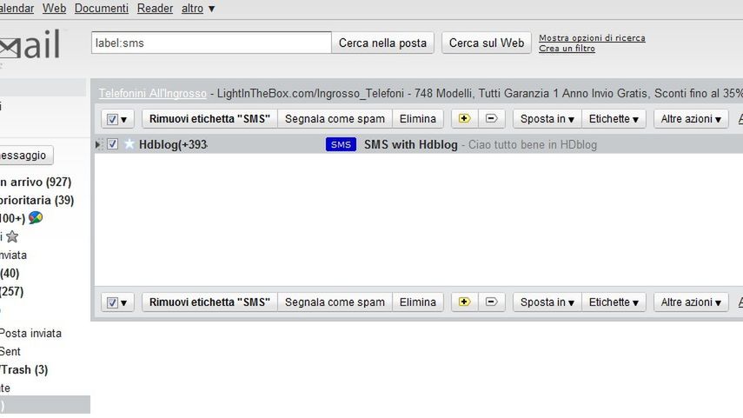Mark not important with top minus icon
Image resolution: width=743 pixels, height=418 pixels.
click(491, 118)
